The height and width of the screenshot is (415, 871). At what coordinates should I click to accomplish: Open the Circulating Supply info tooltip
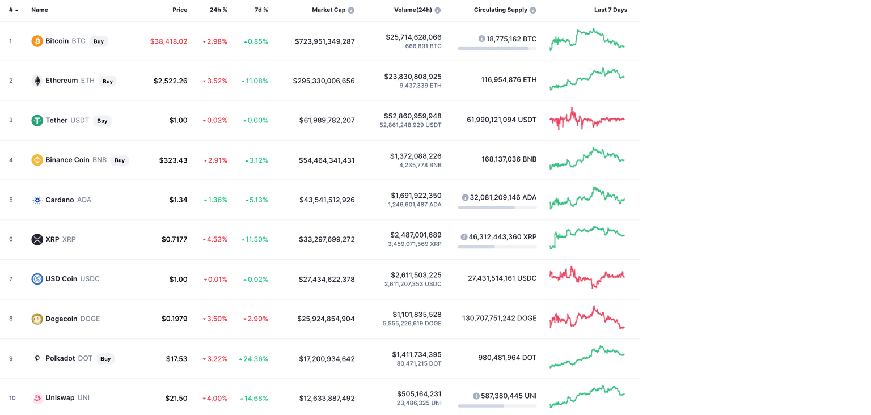pyautogui.click(x=532, y=9)
